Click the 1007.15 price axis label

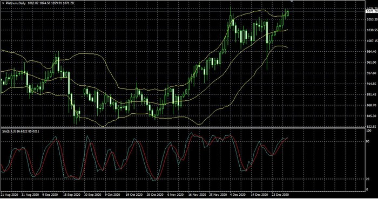372,40
